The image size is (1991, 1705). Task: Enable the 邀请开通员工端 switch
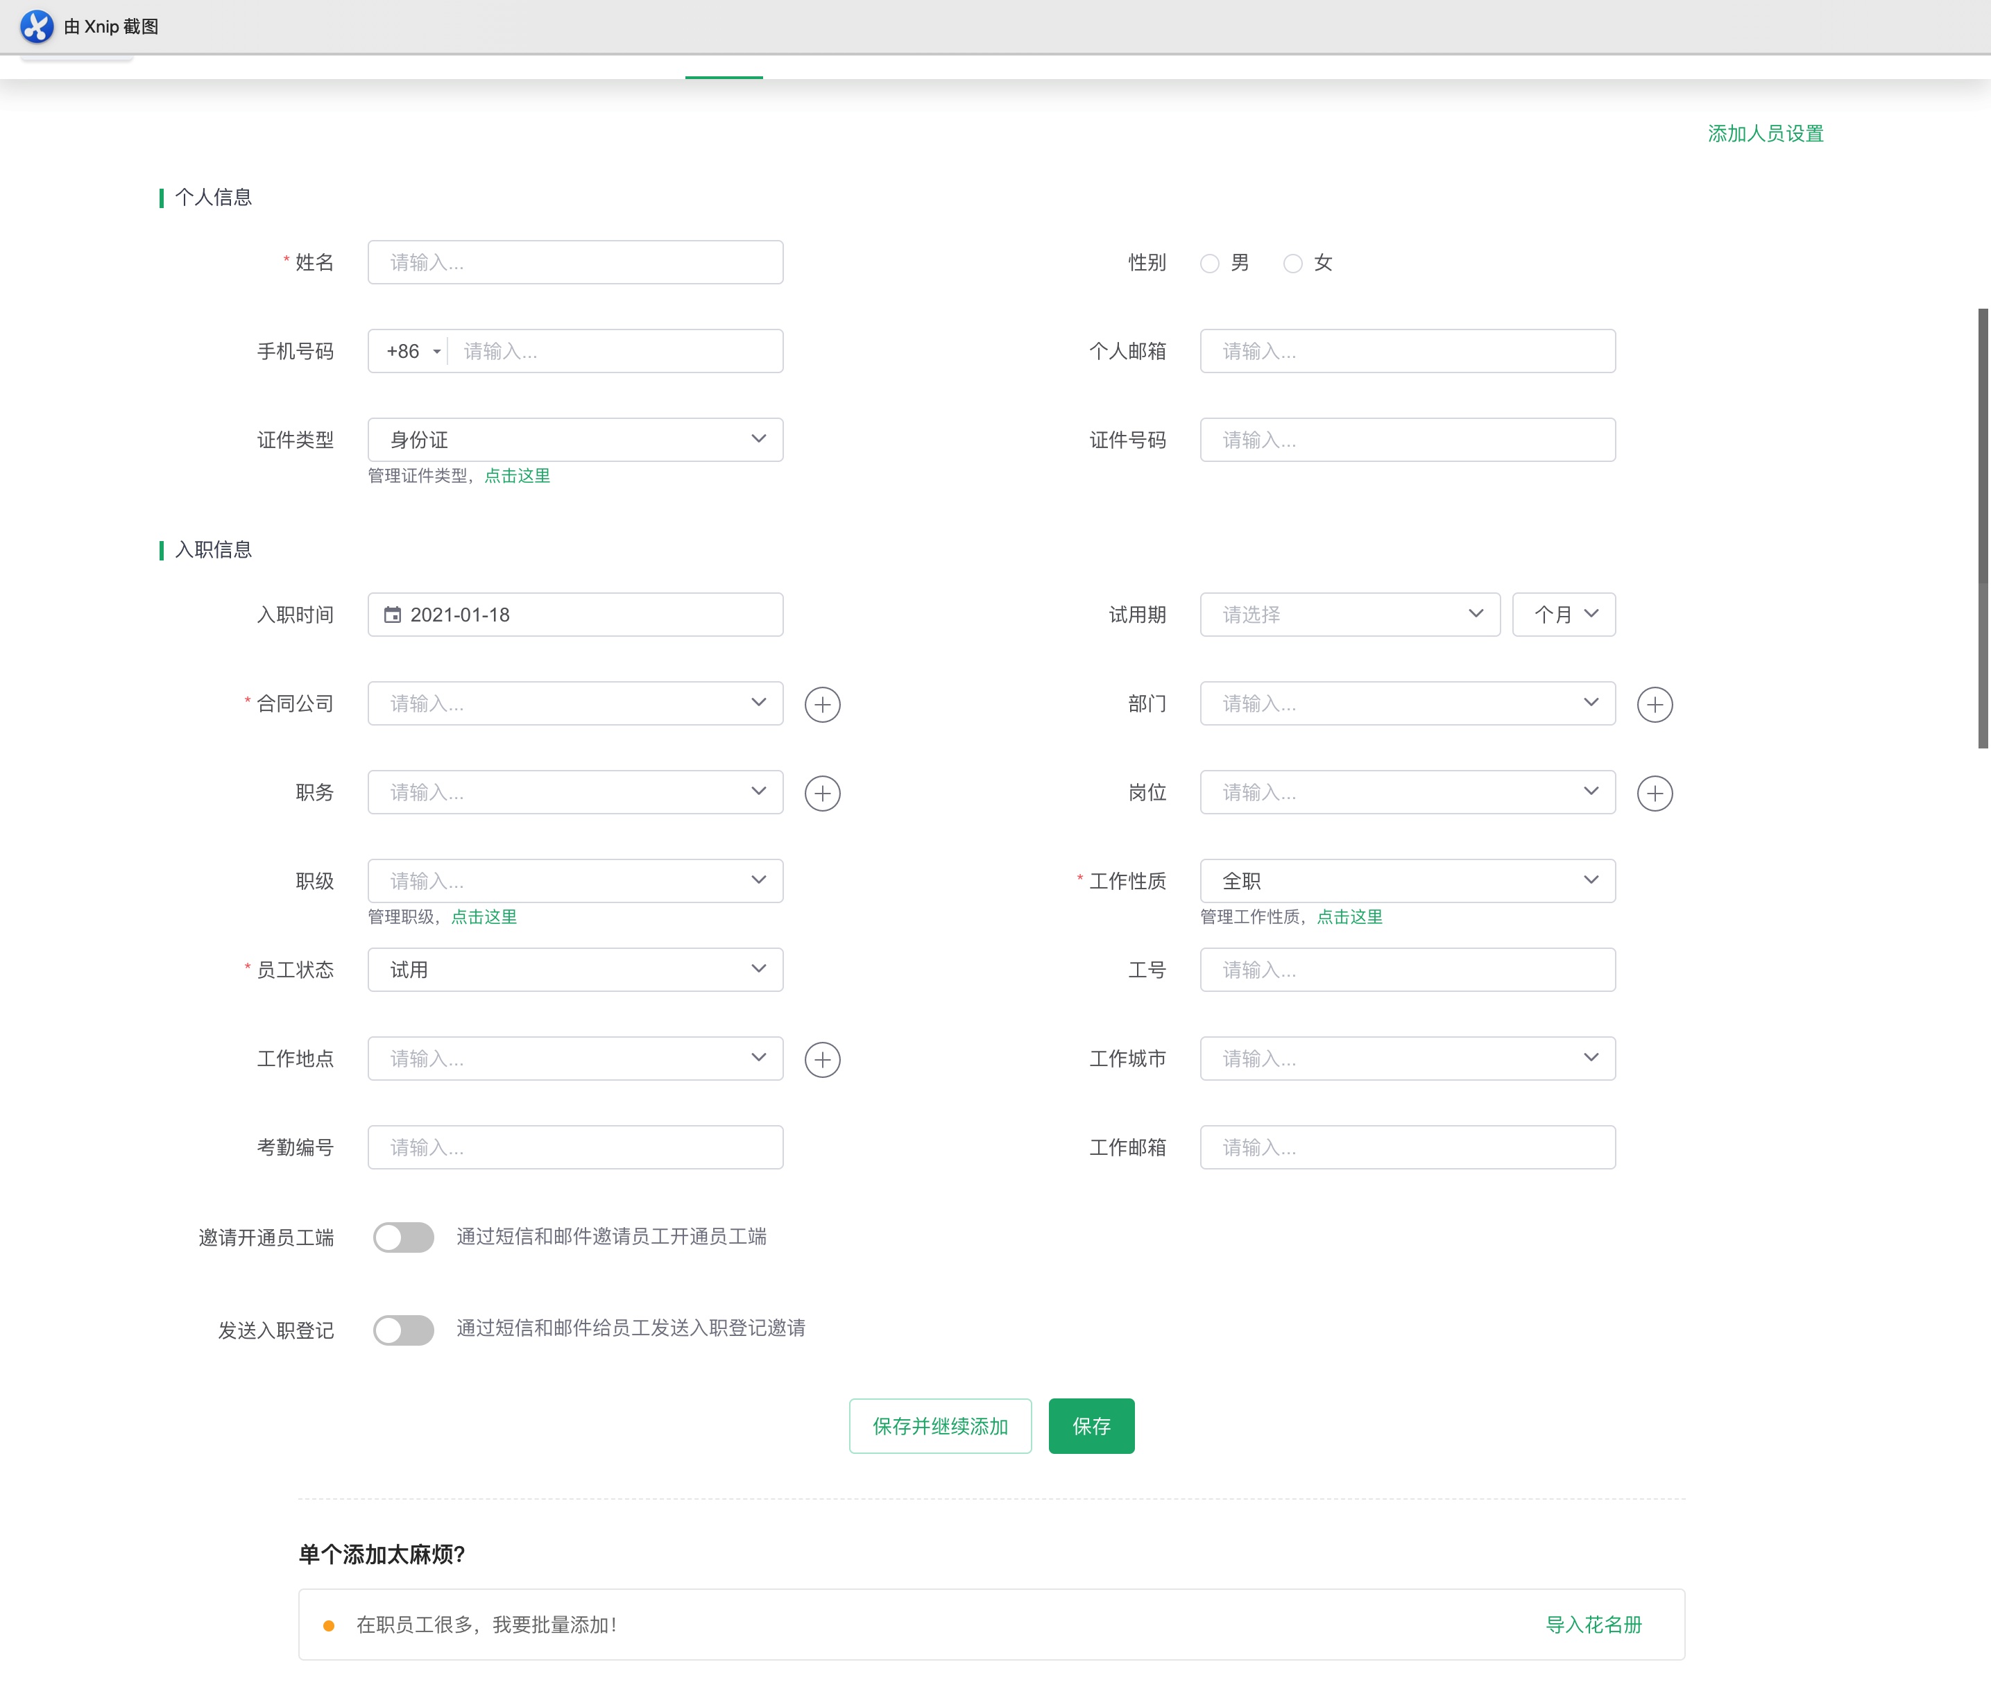[404, 1237]
